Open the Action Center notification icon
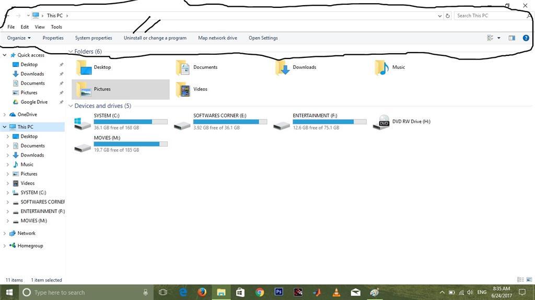 (x=522, y=292)
